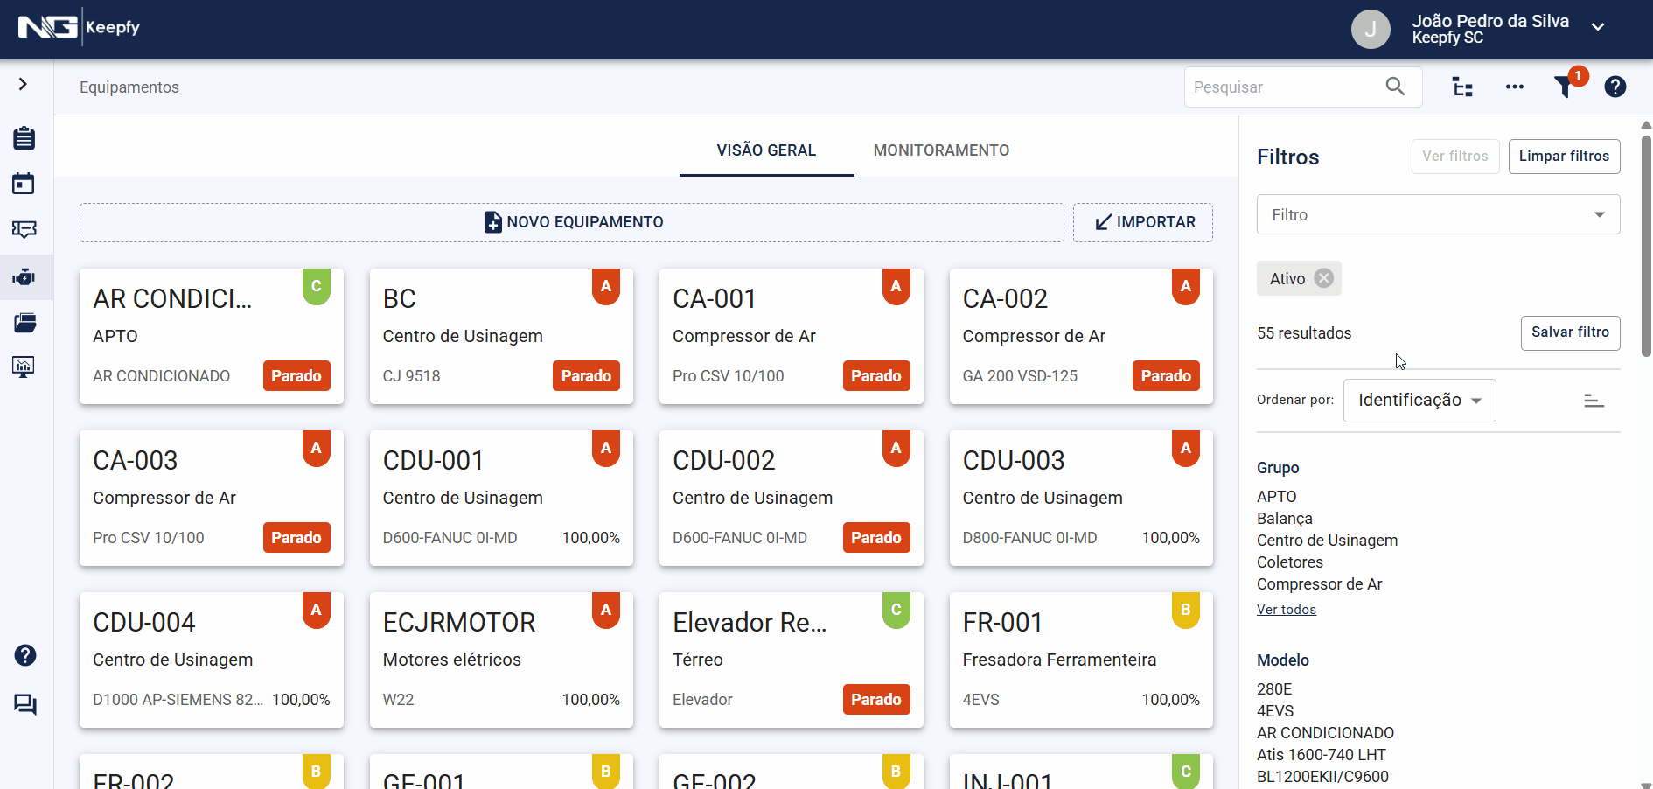Viewport: 1653px width, 789px height.
Task: Remove the Ativo filter chip
Action: 1324,278
